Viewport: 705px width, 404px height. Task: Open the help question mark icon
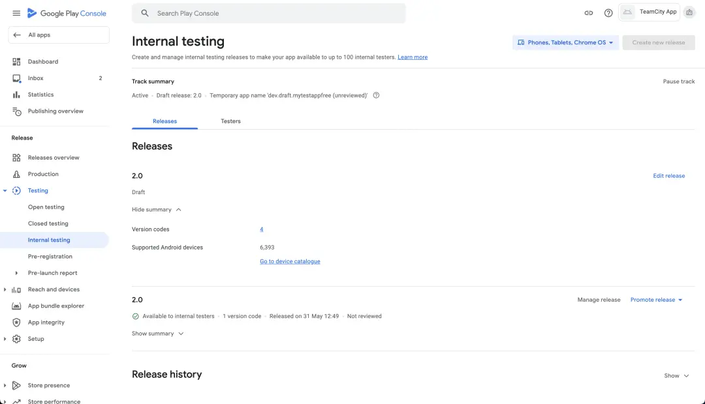point(608,13)
